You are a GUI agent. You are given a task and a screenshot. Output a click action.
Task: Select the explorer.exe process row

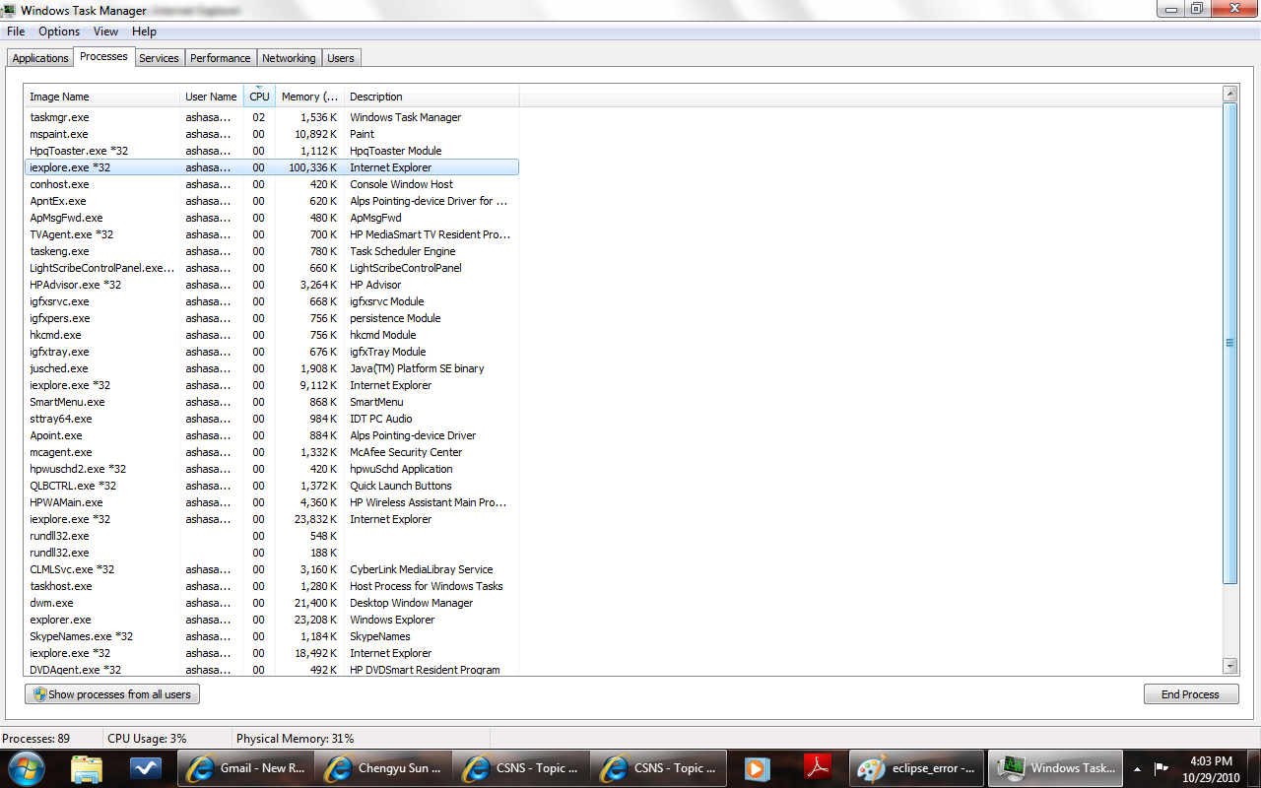pos(60,620)
